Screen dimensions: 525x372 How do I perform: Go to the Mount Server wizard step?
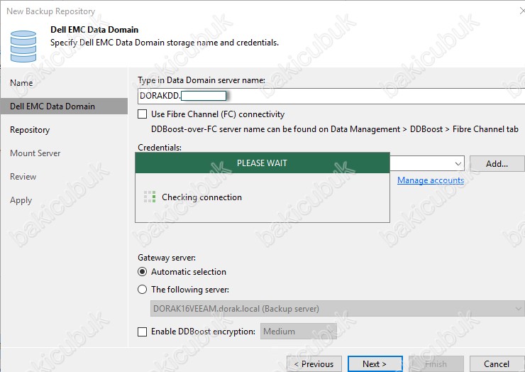click(35, 153)
